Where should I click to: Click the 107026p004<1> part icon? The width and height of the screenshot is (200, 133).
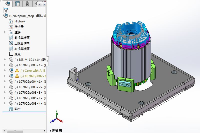(x=11, y=81)
